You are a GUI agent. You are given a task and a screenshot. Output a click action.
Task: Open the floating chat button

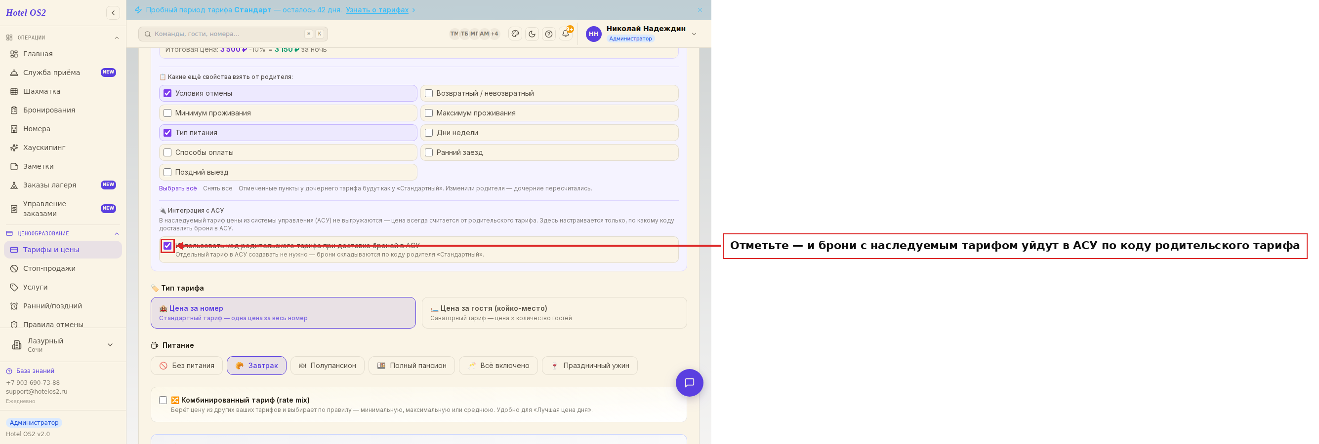coord(689,383)
